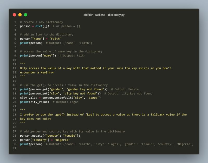
Task: Click the green maximize window dot
Action: (x=25, y=15)
